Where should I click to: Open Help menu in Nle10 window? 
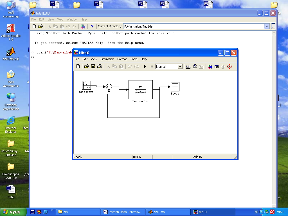[144, 59]
